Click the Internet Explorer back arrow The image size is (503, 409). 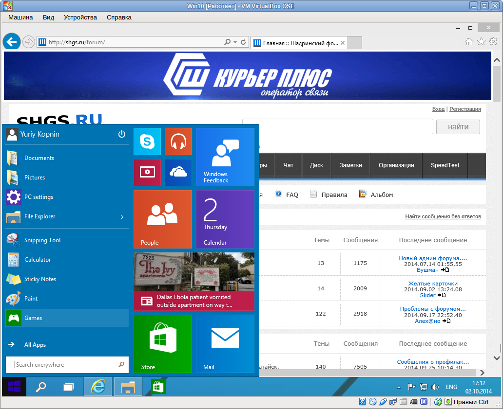click(x=12, y=42)
